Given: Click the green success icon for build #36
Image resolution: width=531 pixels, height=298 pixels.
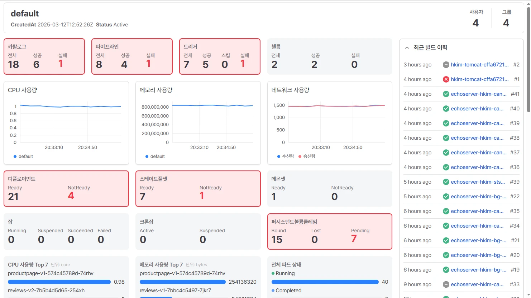Looking at the screenshot, I should 446,167.
